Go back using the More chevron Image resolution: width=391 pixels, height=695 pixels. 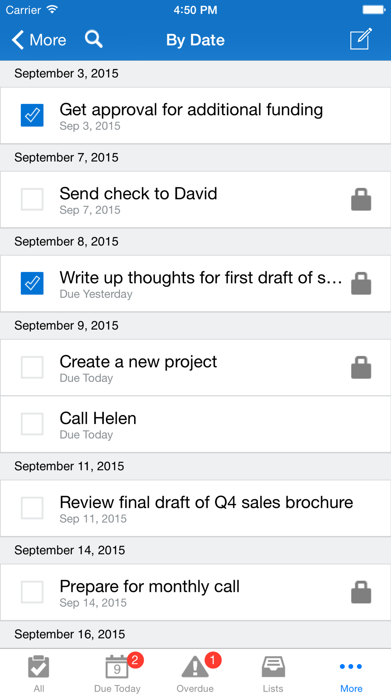[x=39, y=40]
